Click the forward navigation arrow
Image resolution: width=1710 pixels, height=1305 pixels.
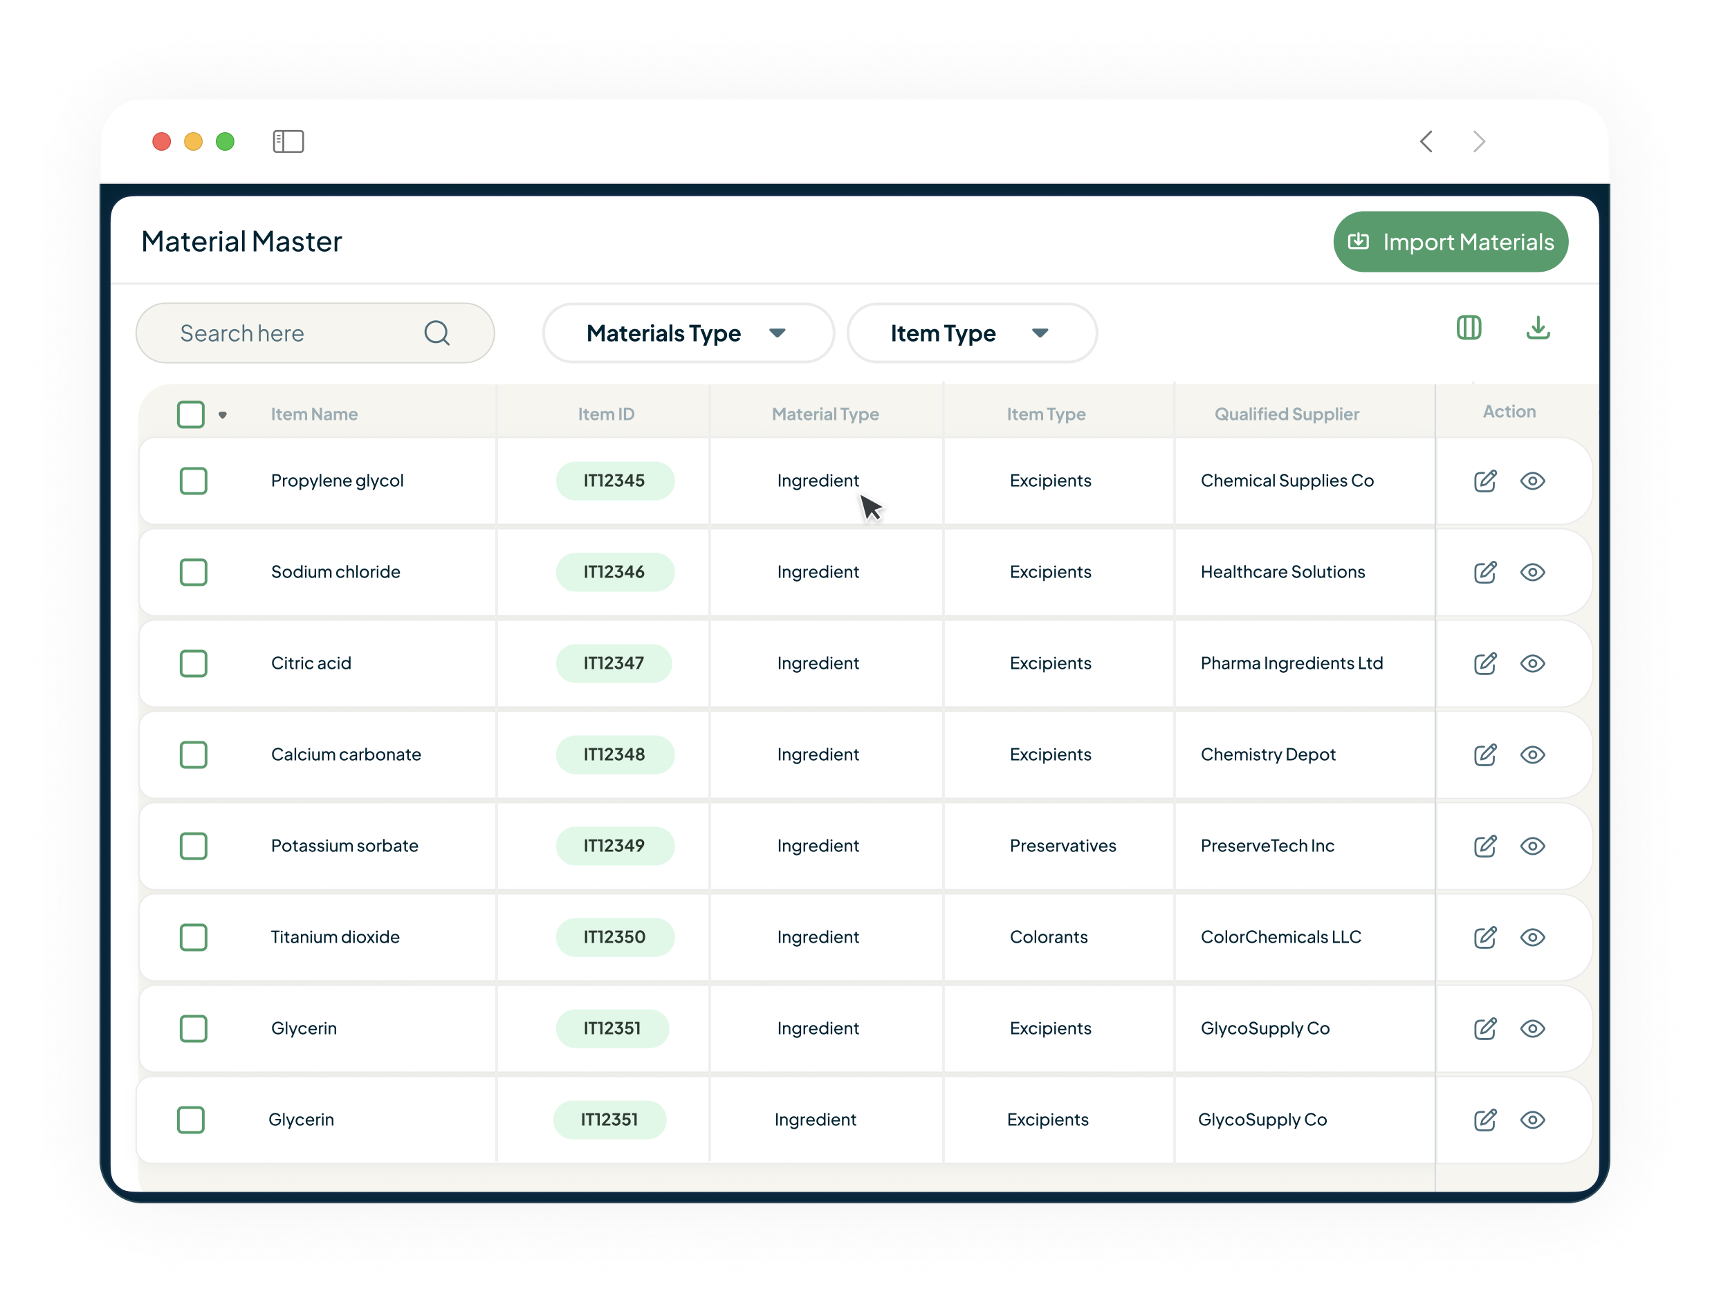(1479, 141)
